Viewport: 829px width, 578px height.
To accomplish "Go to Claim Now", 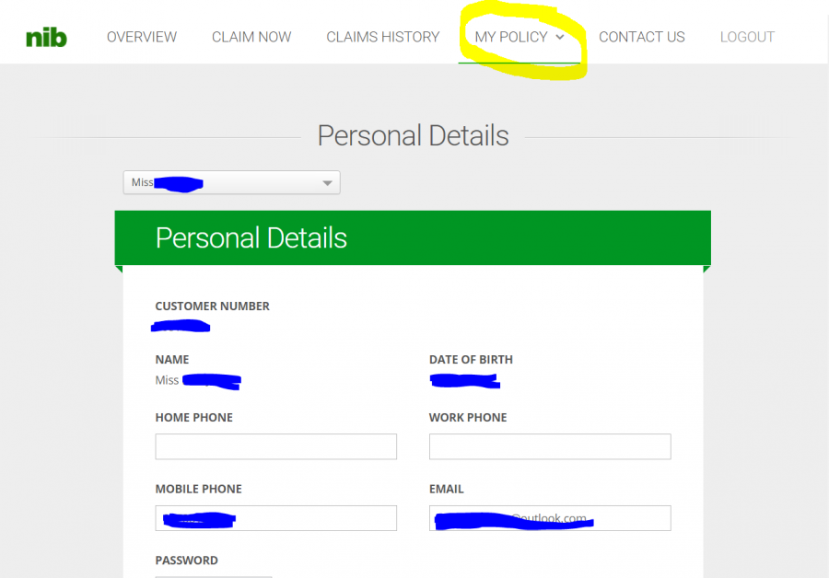I will 251,37.
